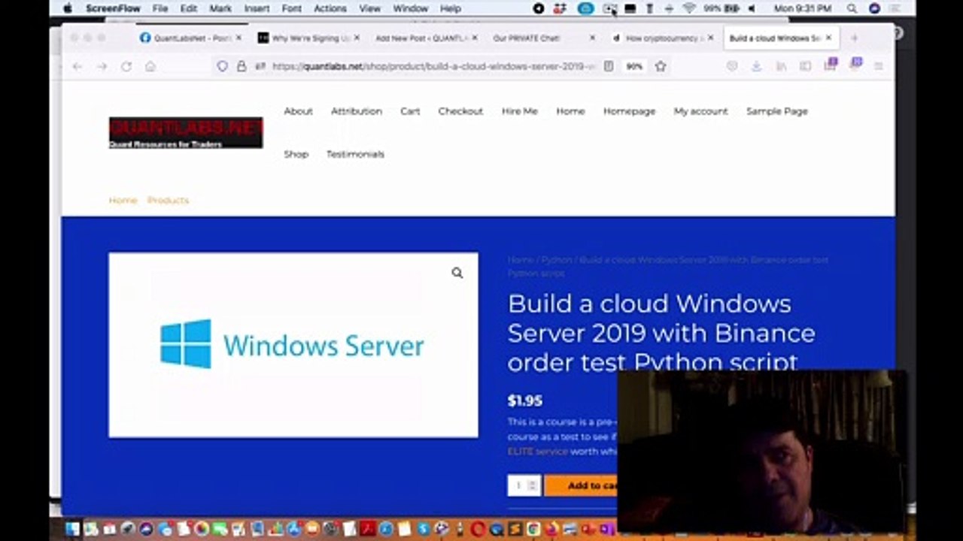Click the product quantity field
The width and height of the screenshot is (963, 541).
point(524,485)
